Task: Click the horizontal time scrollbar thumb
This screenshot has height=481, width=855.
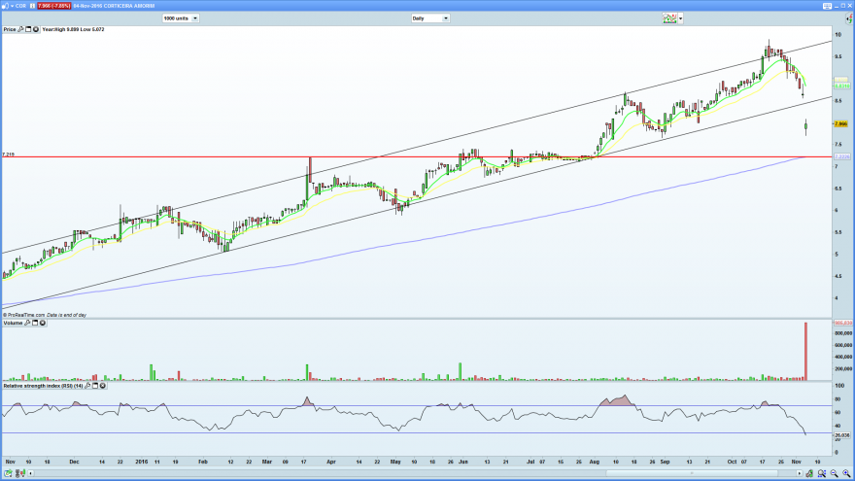Action: (x=692, y=473)
